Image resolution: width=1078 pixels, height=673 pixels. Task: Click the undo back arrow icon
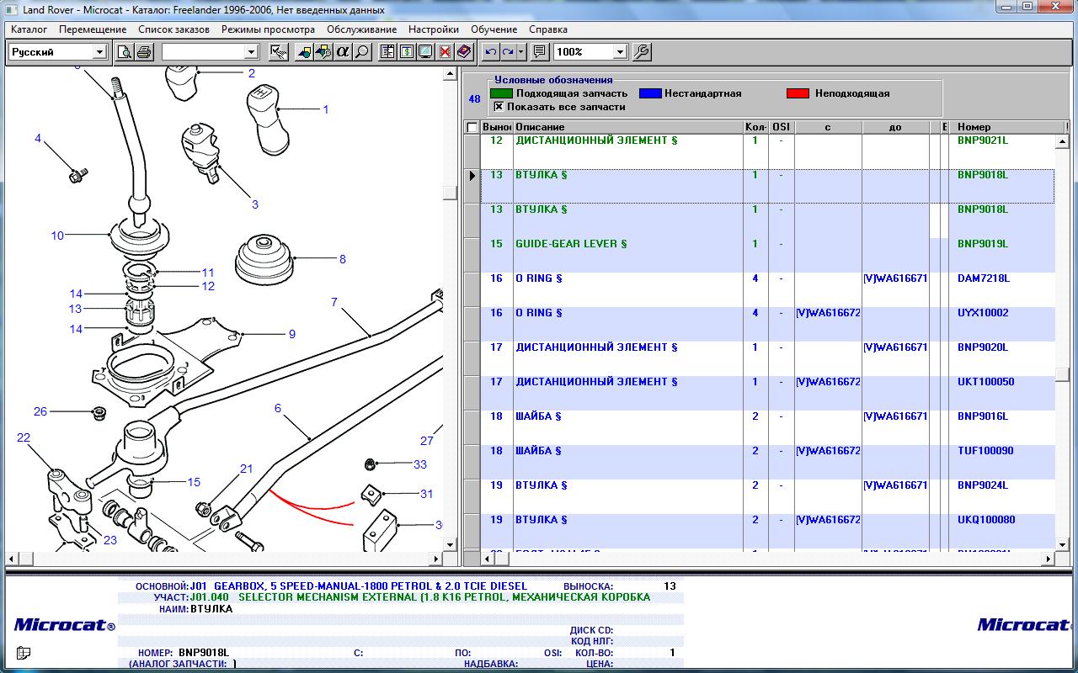coord(491,52)
